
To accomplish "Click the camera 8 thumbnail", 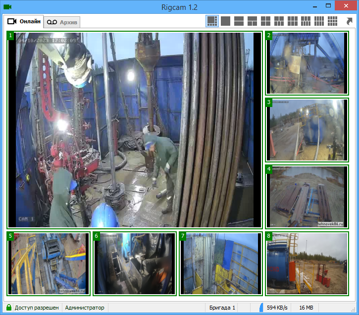I will click(x=307, y=264).
